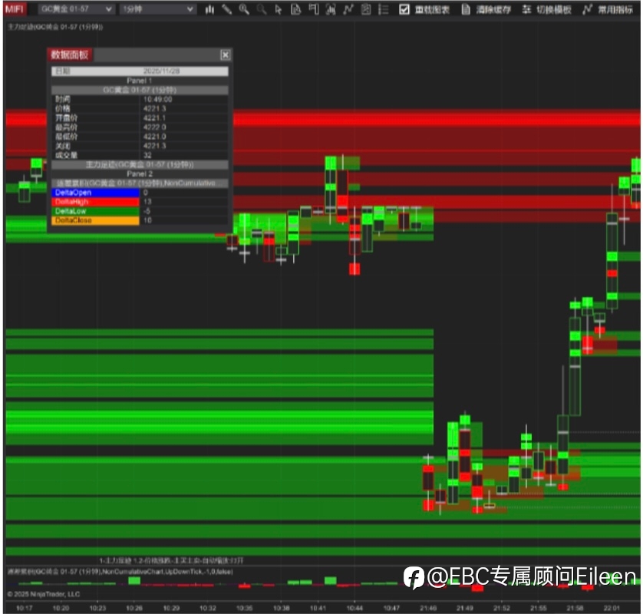Click the zoom out magnifier
This screenshot has height=614, width=643.
pos(261,9)
